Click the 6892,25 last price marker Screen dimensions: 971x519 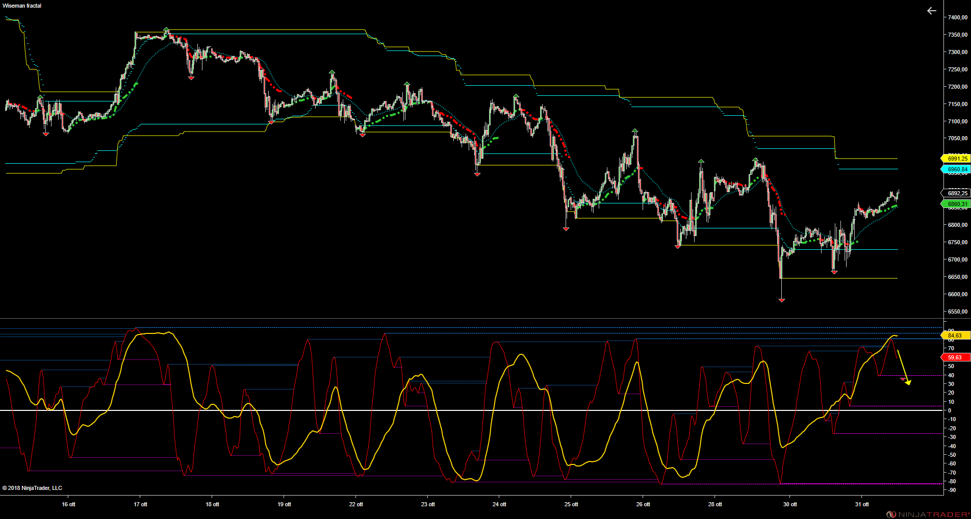955,193
